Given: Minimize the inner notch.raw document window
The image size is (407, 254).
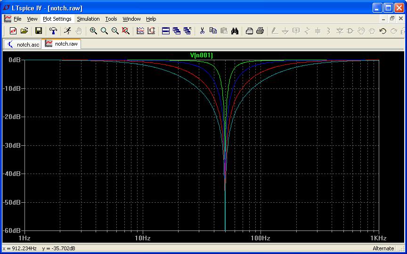Looking at the screenshot, I should (x=384, y=19).
